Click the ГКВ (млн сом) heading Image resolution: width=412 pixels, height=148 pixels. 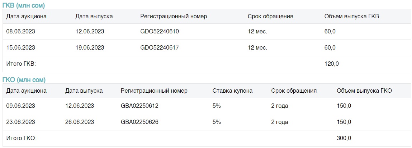23,5
